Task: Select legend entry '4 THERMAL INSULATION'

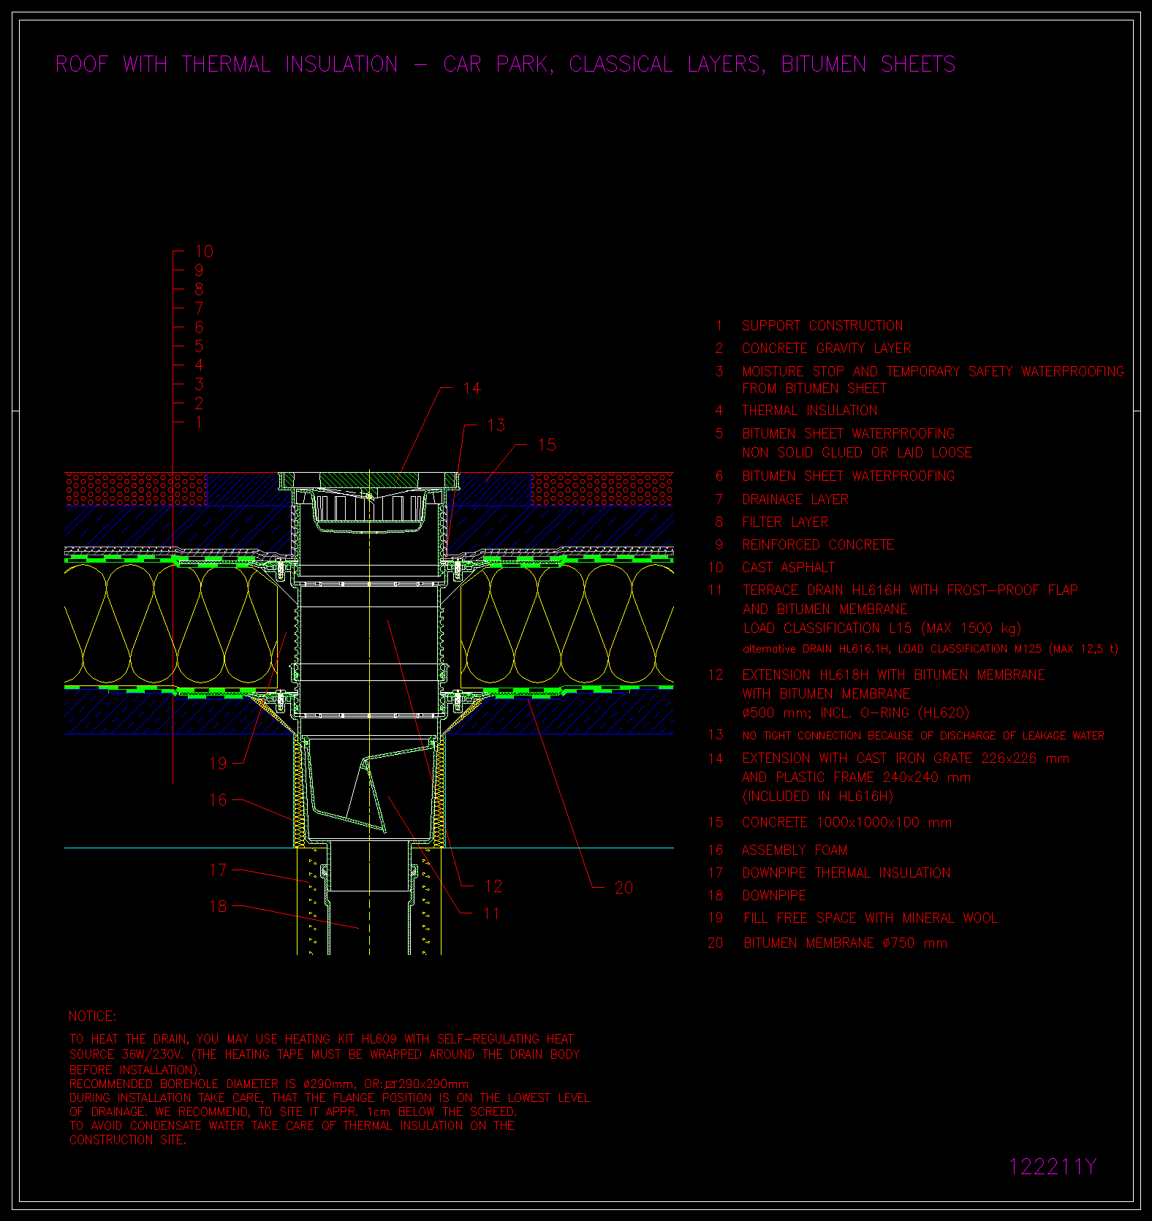Action: (x=796, y=411)
